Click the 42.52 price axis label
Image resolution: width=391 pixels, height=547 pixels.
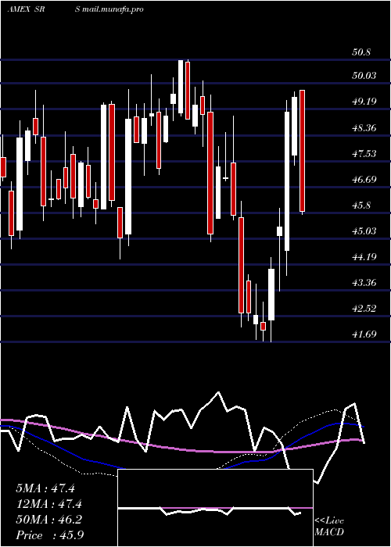click(x=364, y=309)
